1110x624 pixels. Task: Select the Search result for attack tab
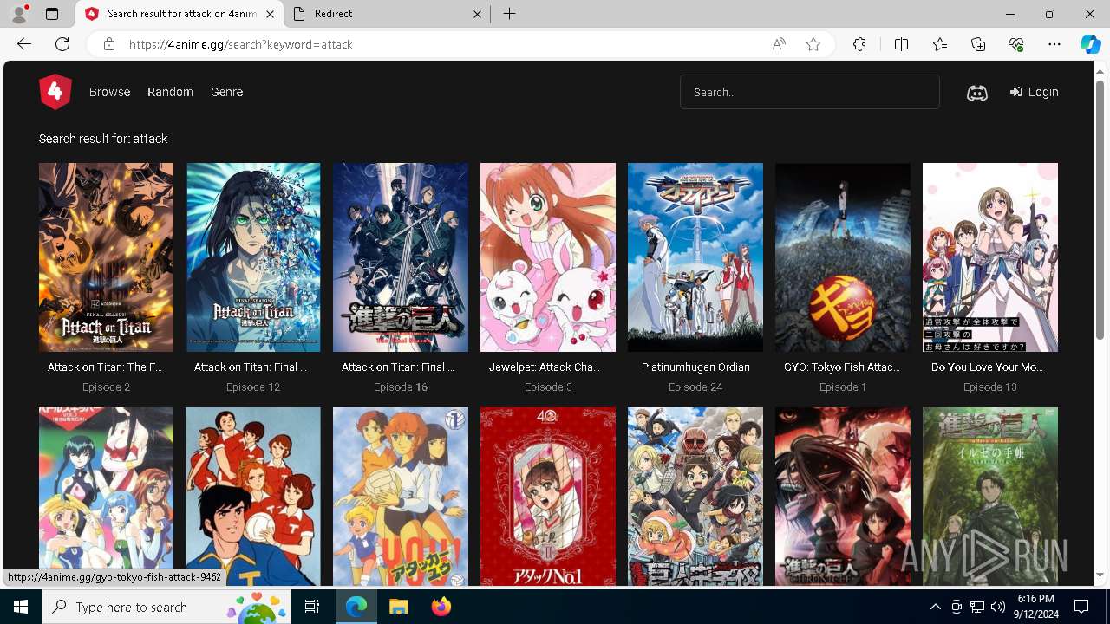[x=180, y=14]
